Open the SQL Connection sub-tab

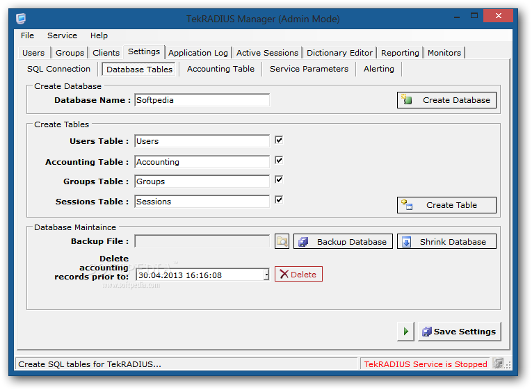point(58,69)
